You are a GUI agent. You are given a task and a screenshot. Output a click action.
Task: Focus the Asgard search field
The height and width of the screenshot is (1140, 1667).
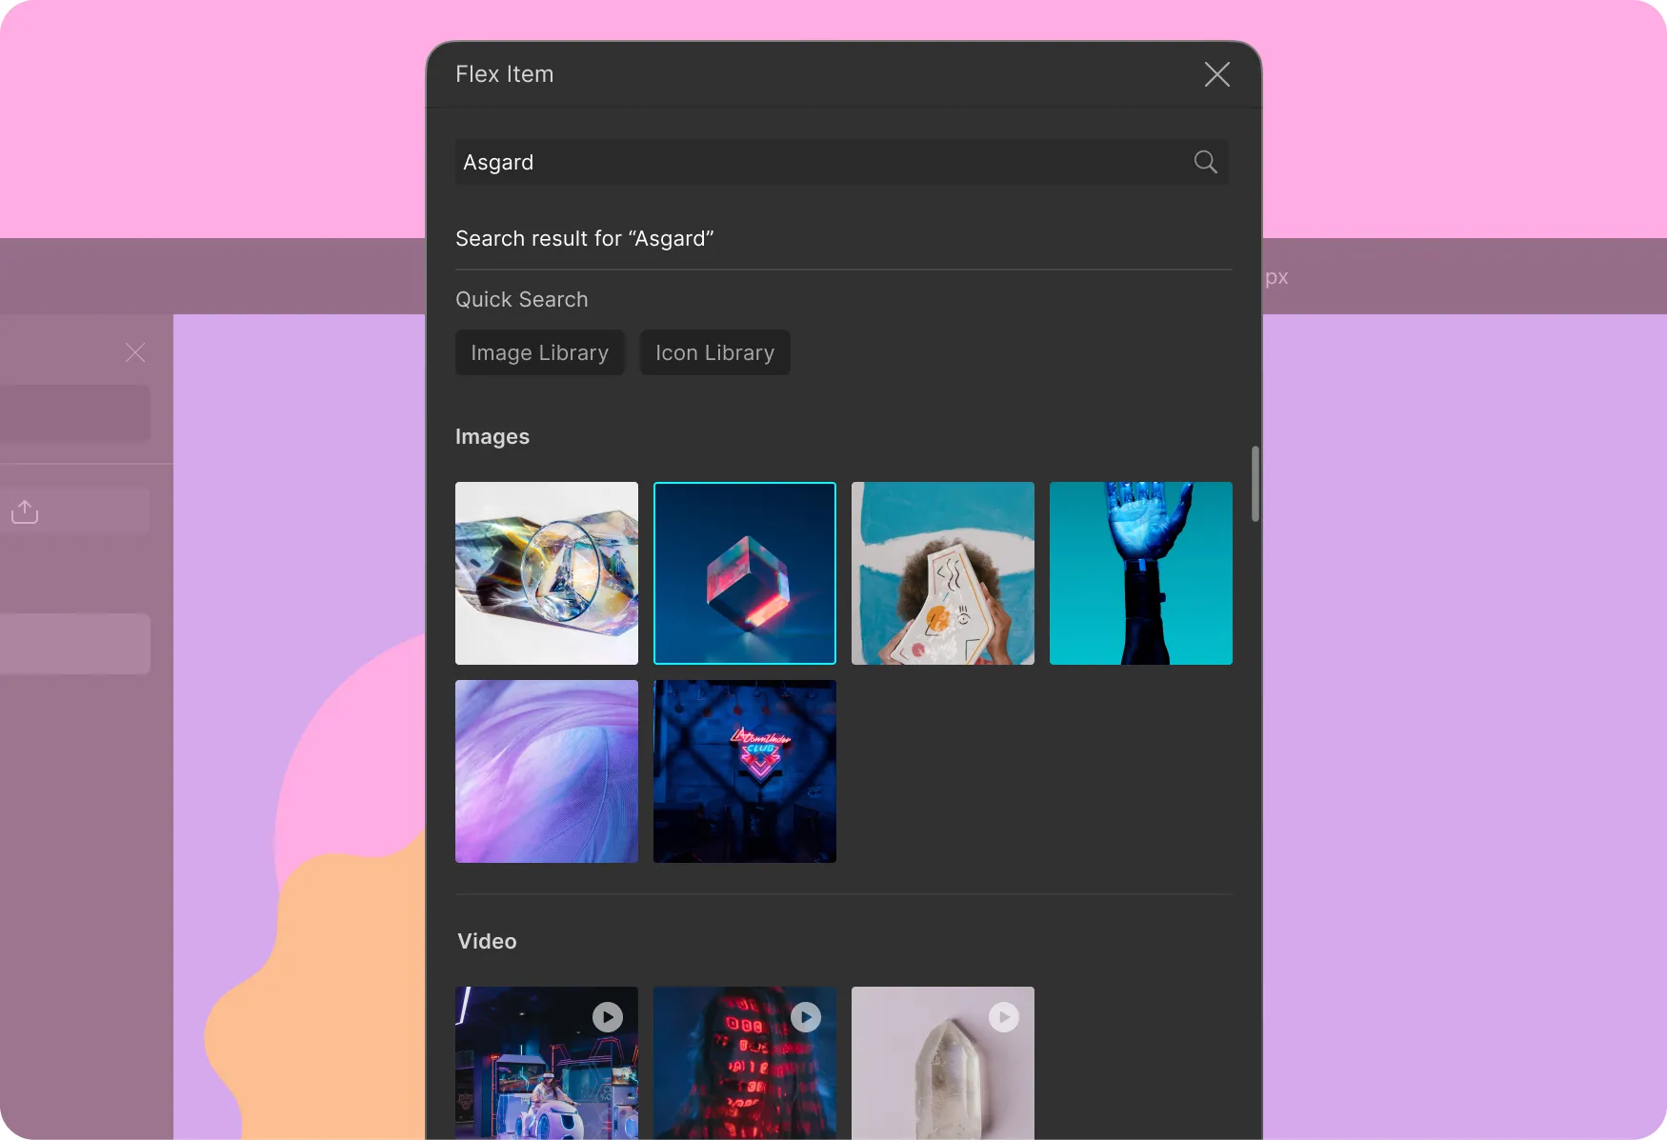point(842,162)
